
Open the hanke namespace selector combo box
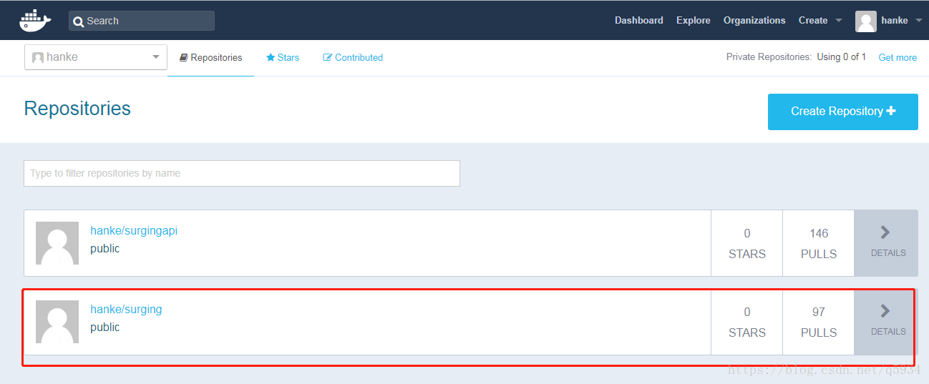(x=96, y=57)
